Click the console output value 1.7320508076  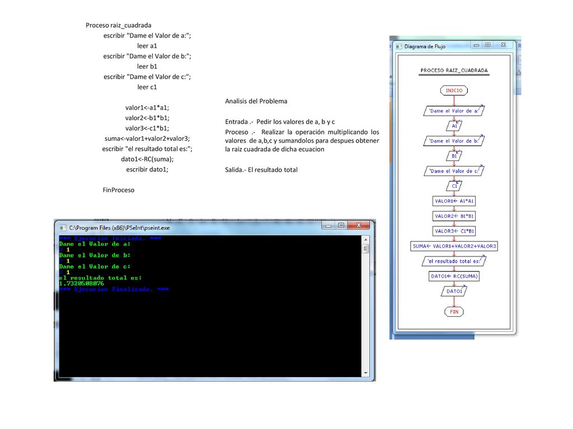pyautogui.click(x=82, y=283)
